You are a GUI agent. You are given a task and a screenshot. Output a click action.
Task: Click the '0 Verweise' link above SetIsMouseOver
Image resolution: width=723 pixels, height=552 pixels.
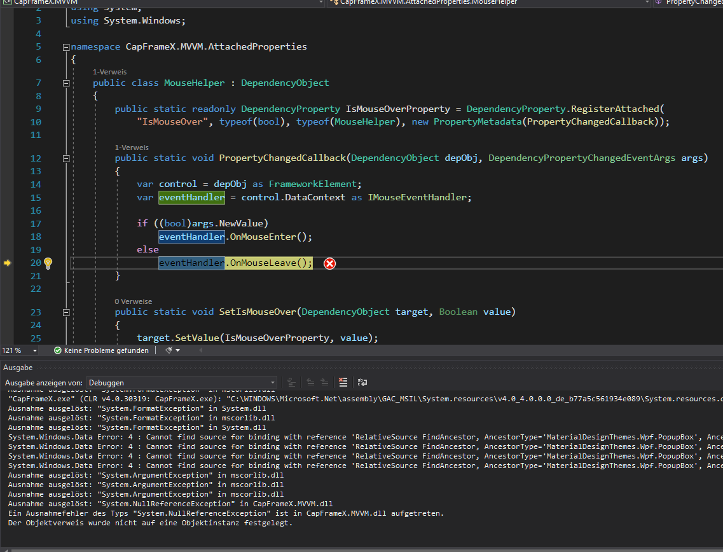[x=133, y=301]
